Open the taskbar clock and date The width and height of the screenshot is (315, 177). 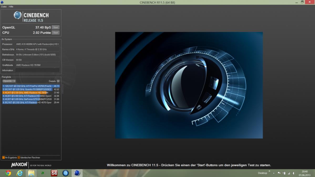(x=304, y=173)
